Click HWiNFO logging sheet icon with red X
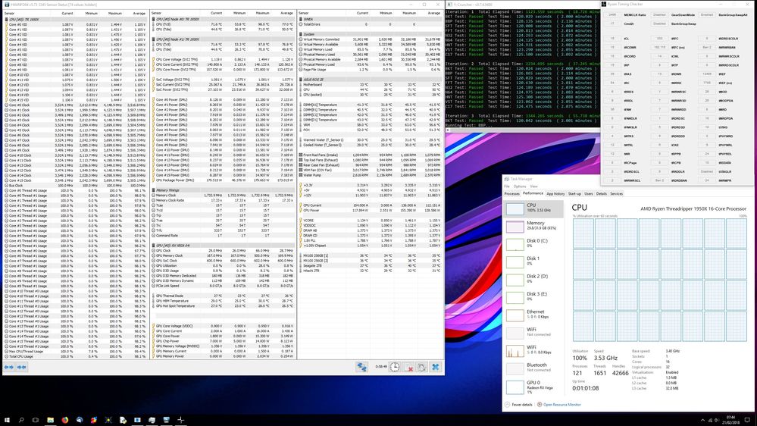Screen dimensions: 757x426 click(x=408, y=367)
